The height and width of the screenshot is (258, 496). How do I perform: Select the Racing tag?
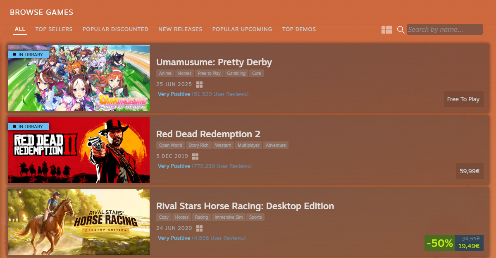[202, 217]
